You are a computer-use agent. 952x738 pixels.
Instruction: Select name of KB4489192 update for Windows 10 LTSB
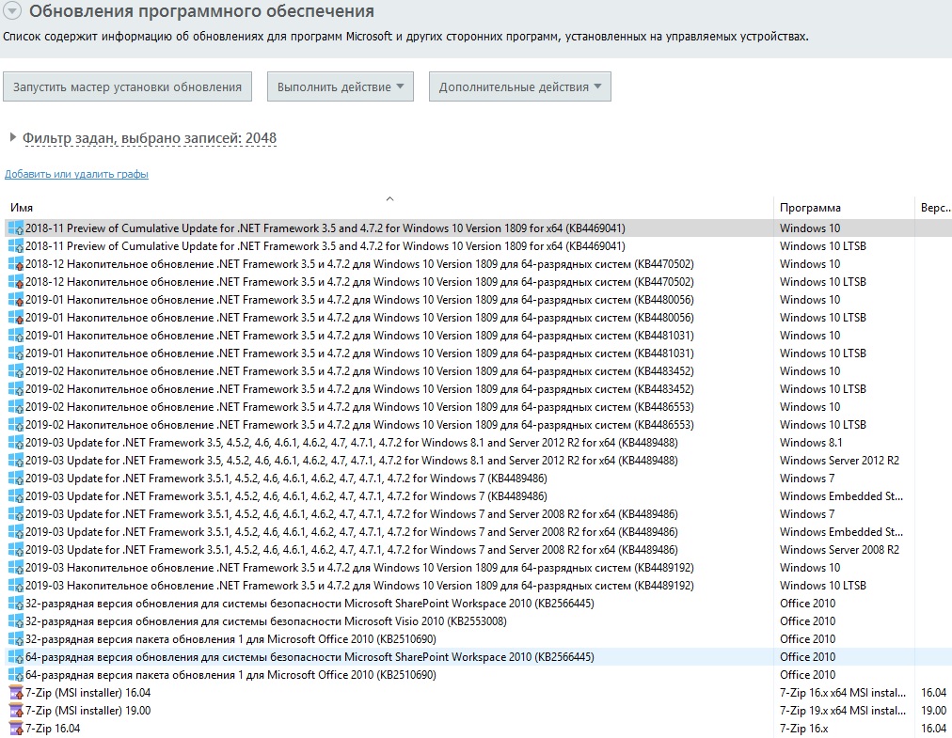pos(359,586)
